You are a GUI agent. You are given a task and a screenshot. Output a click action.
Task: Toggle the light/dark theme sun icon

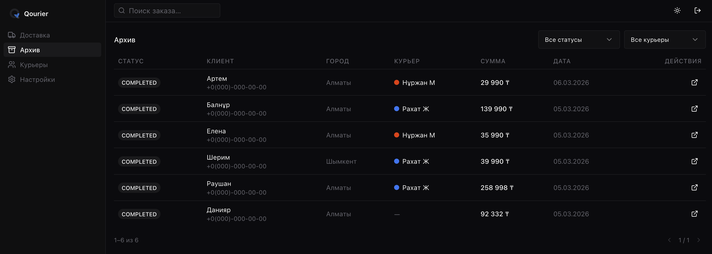[677, 10]
